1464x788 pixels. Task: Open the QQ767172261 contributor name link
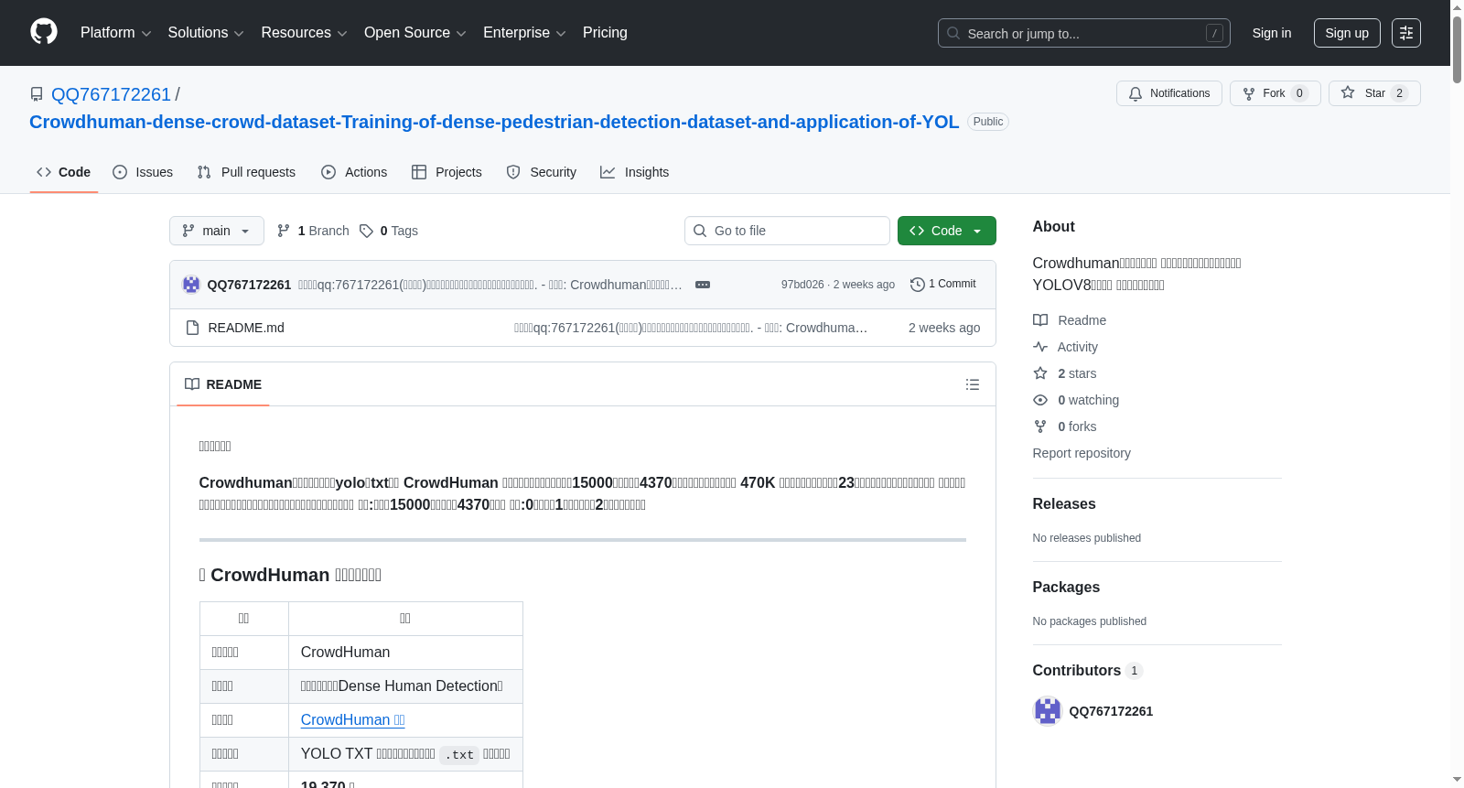coord(1111,711)
